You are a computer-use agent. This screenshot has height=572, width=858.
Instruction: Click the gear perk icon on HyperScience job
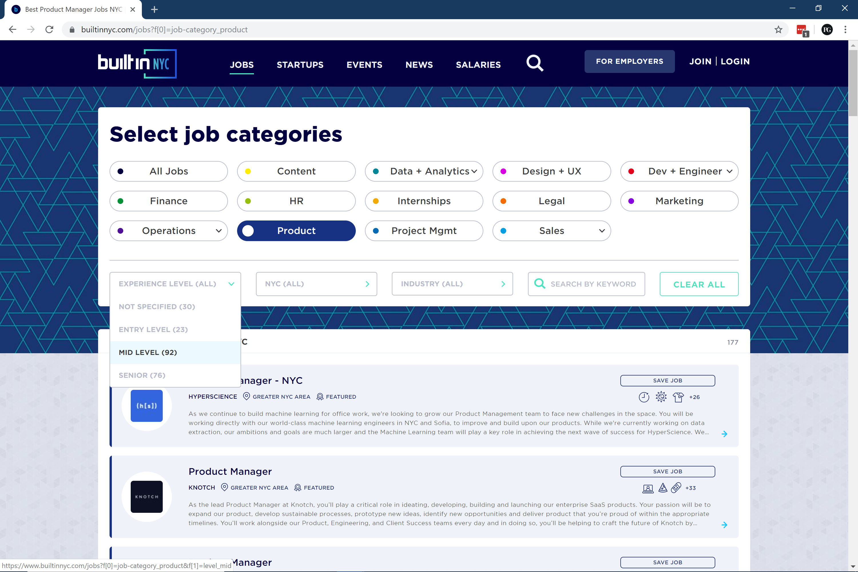point(661,396)
